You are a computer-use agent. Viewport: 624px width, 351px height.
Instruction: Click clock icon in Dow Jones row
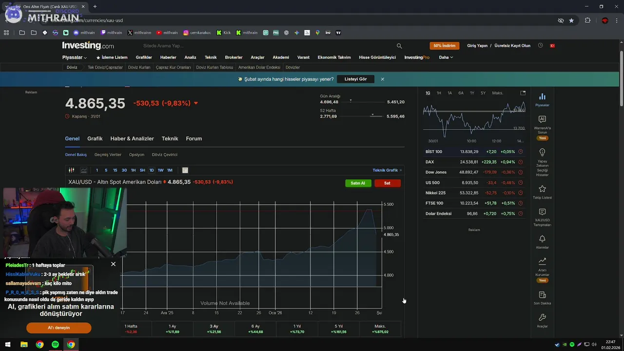tap(520, 172)
